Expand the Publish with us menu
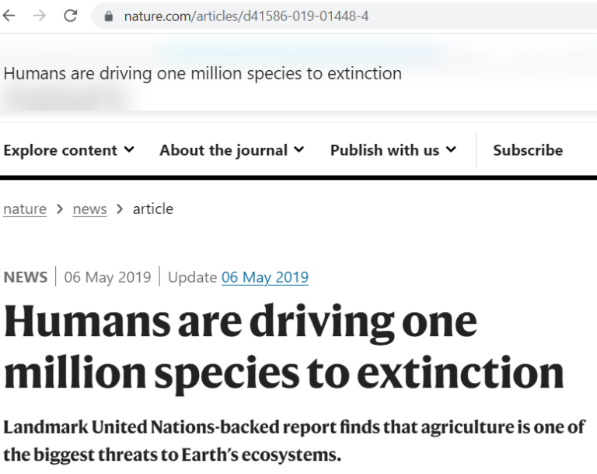Screen dimensions: 597x474 pos(393,150)
